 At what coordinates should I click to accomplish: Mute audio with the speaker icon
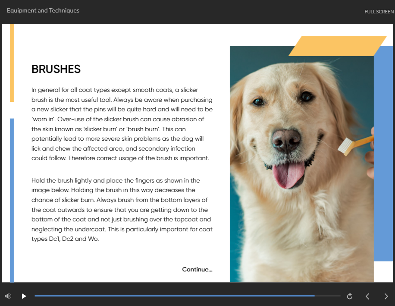point(8,296)
